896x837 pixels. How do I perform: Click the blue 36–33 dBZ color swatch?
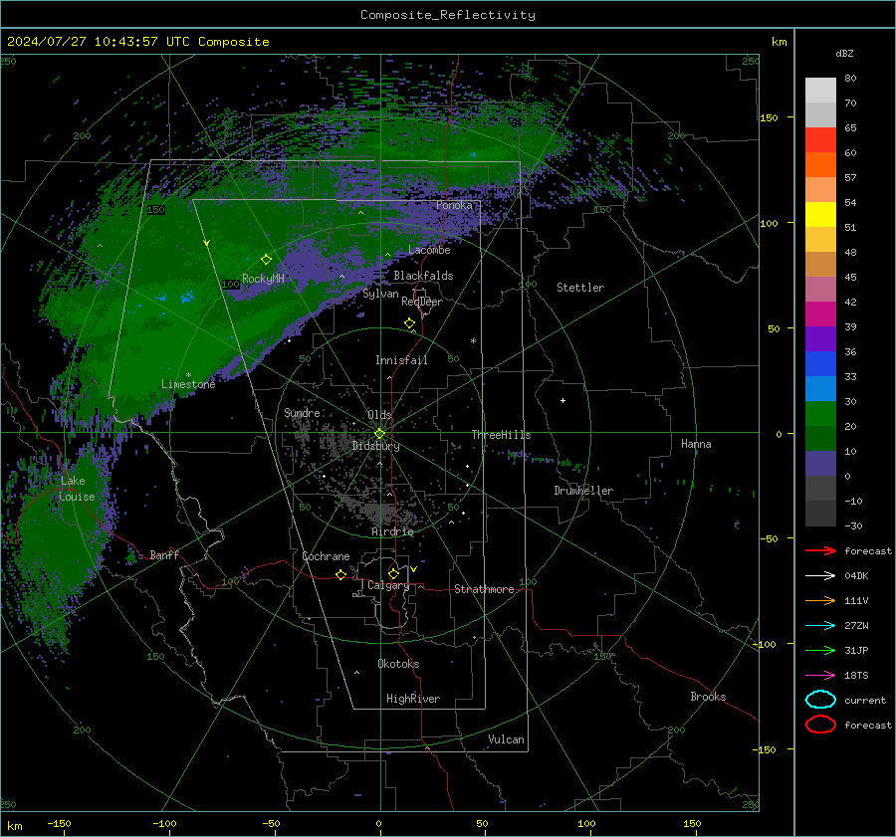pos(820,364)
